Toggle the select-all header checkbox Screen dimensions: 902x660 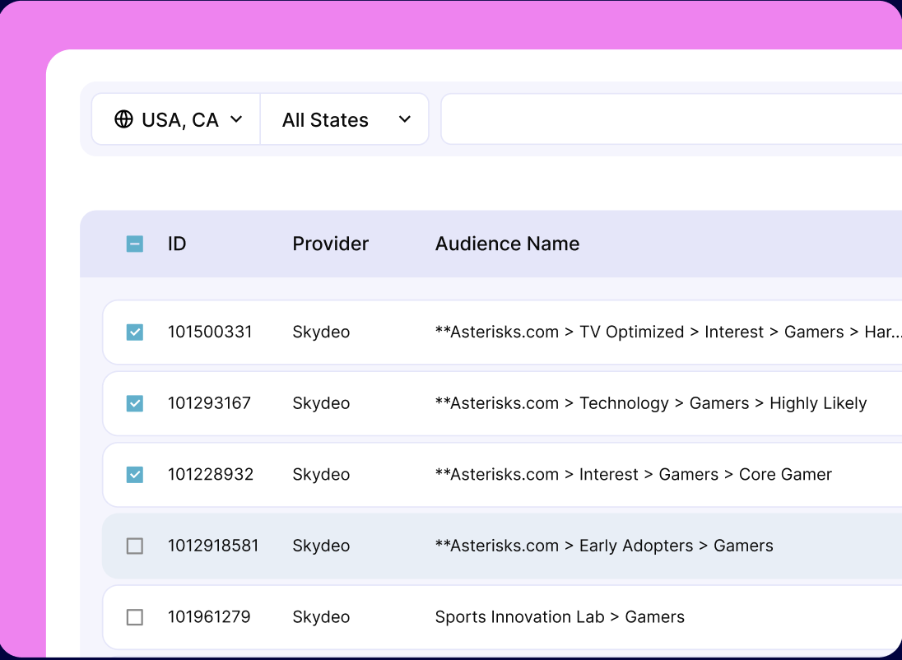pyautogui.click(x=135, y=244)
